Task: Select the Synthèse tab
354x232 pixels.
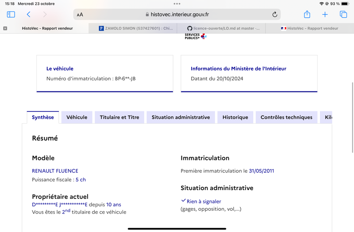Action: [x=43, y=117]
